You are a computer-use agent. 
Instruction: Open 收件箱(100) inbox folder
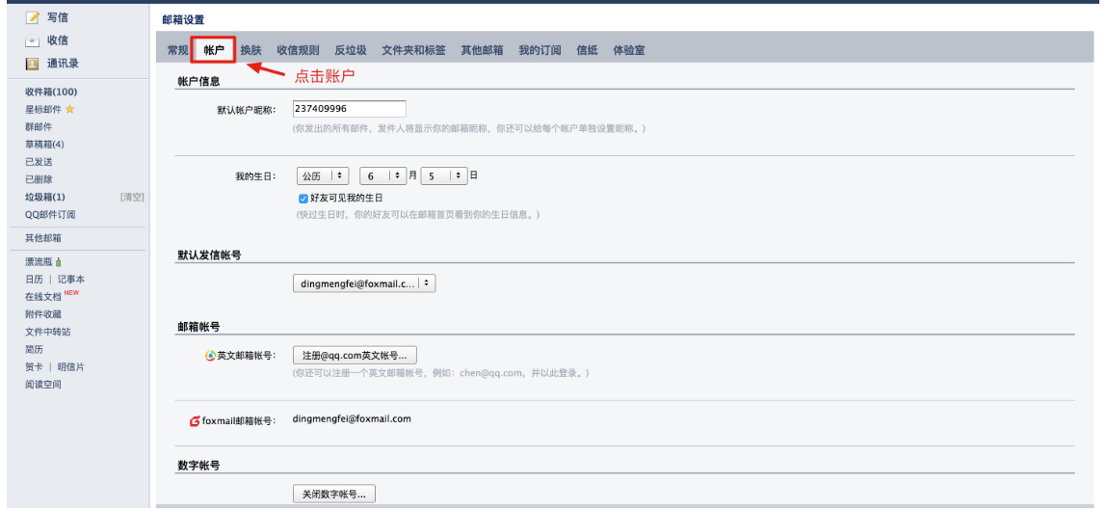point(51,92)
